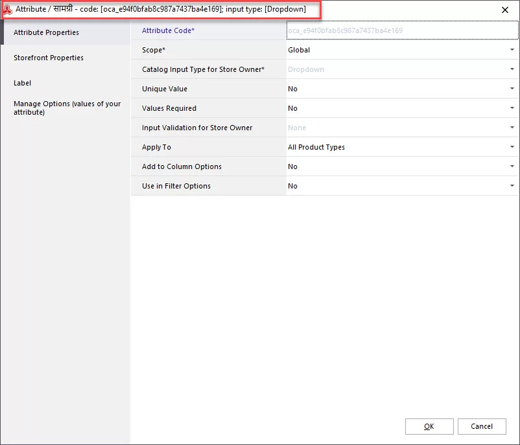
Task: Click the Catalog Input Type dropdown arrow
Action: [x=512, y=69]
